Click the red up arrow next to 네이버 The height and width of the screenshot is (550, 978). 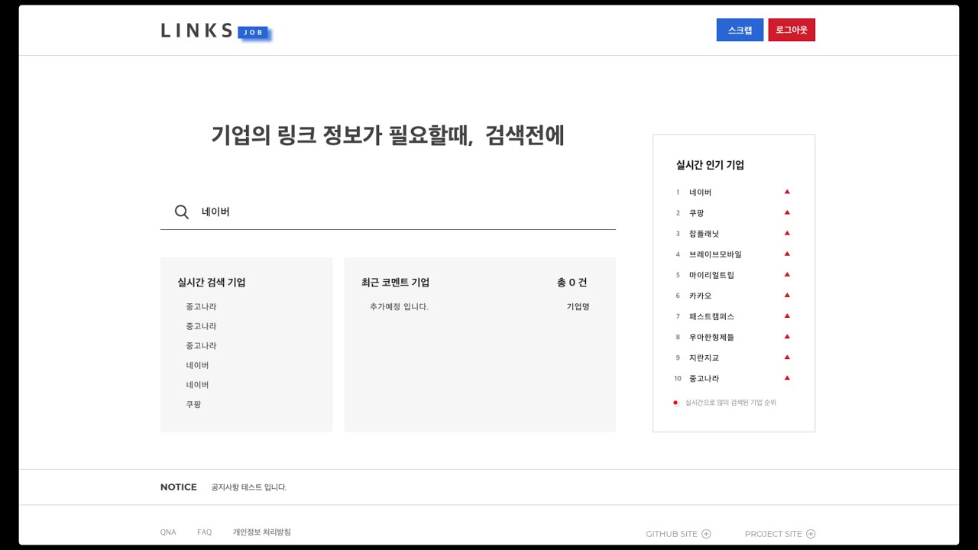point(787,192)
